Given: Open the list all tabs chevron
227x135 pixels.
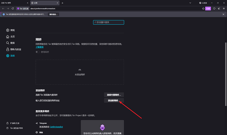Looking at the screenshot, I should (190, 3).
